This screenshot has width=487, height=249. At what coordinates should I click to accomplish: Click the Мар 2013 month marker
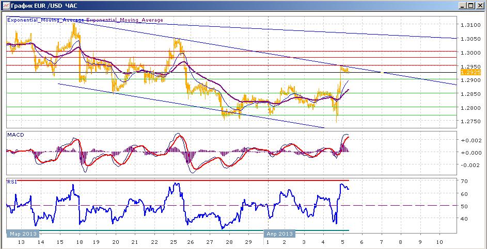coord(23,234)
